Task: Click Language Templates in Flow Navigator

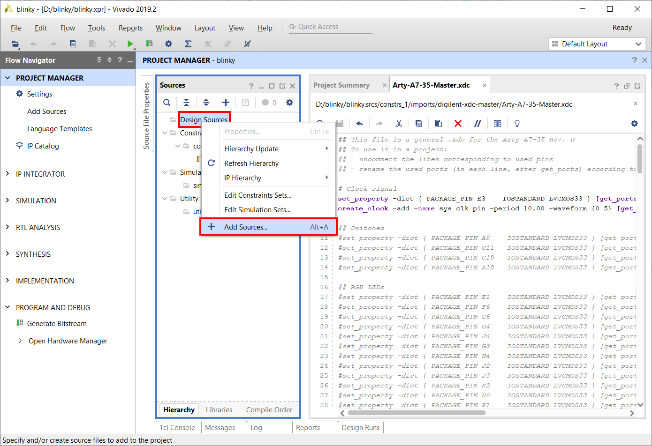Action: [x=60, y=128]
